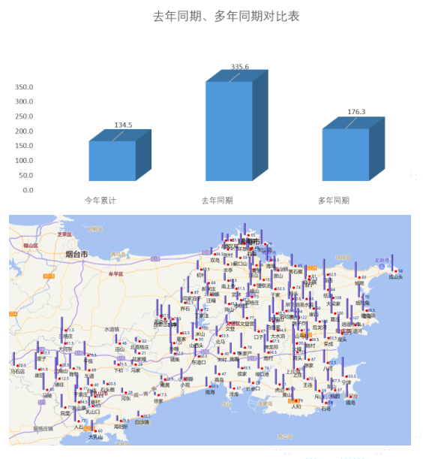
Task: Click the 去年同期 axis category label
Action: pos(217,201)
